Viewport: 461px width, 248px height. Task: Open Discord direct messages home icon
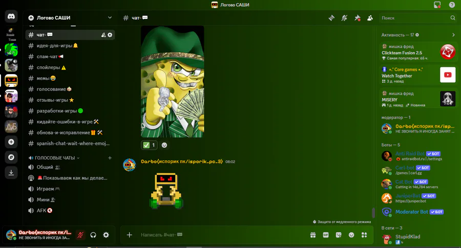pyautogui.click(x=11, y=17)
